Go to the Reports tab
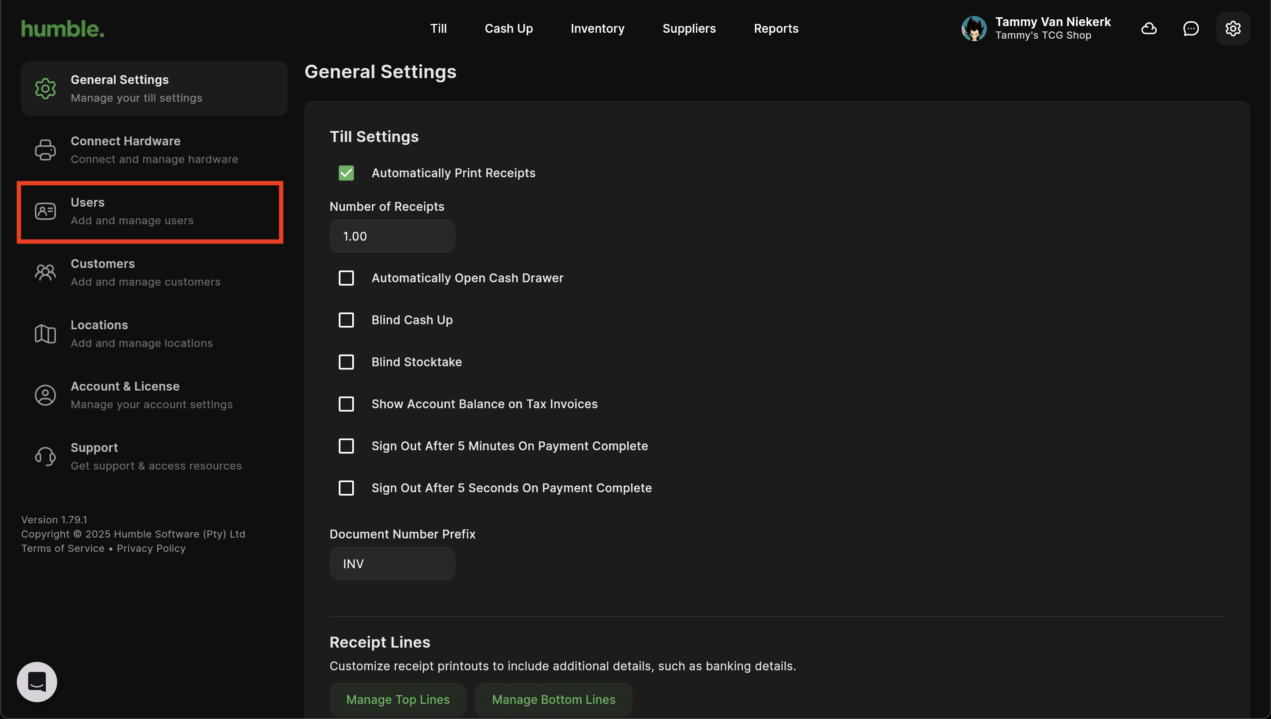Viewport: 1271px width, 719px height. [776, 29]
